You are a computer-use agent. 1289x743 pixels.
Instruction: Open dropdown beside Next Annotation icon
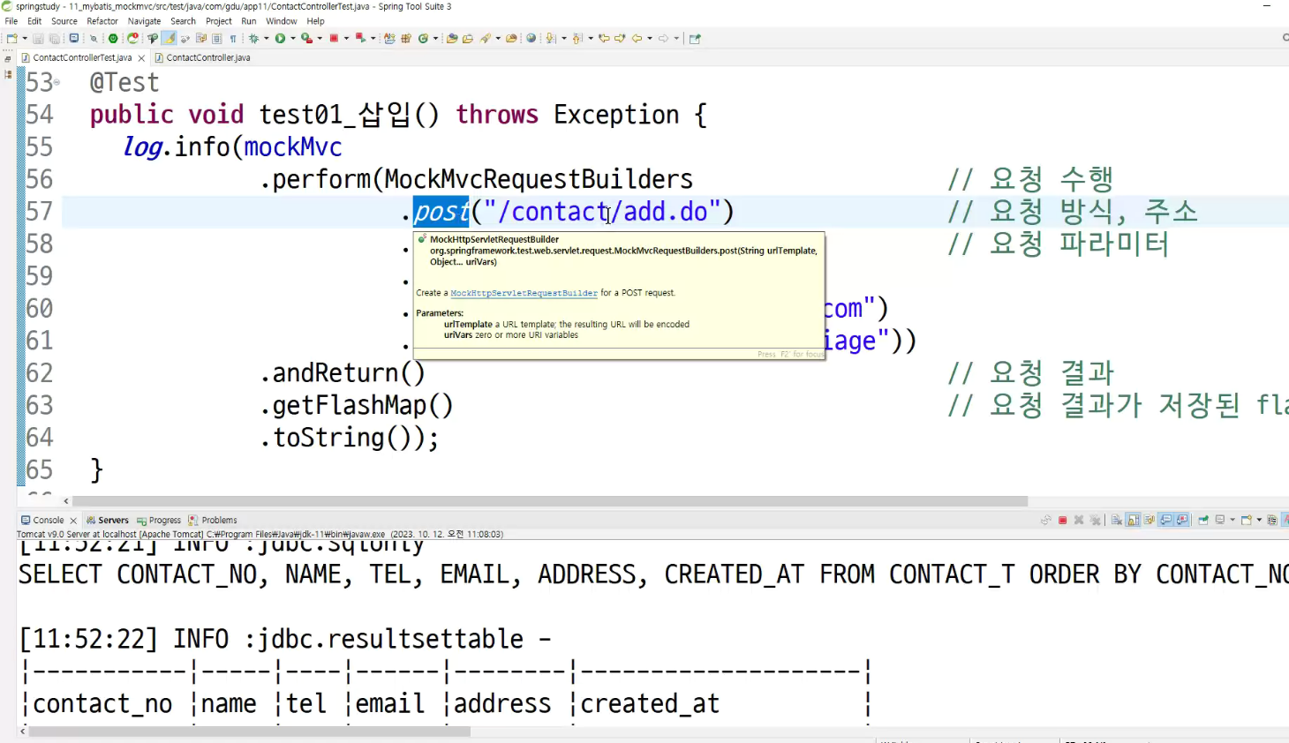pos(564,39)
